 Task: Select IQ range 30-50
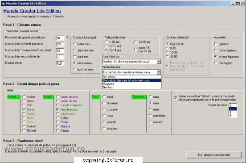pyautogui.click(x=167, y=57)
